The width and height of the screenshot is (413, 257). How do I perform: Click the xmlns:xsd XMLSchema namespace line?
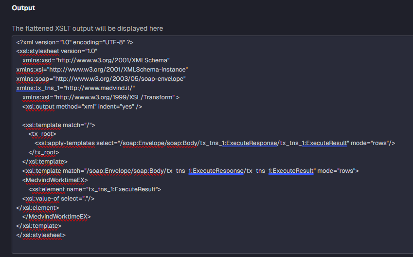(x=96, y=60)
